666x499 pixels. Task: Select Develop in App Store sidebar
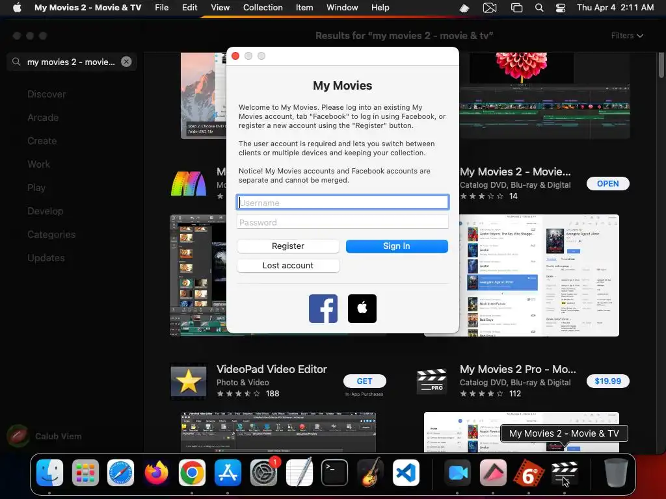[45, 211]
